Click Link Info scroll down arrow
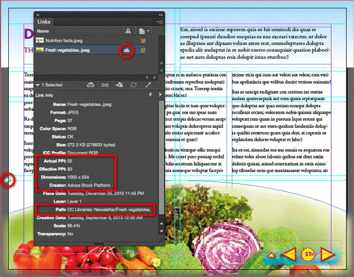The image size is (354, 277). [161, 231]
